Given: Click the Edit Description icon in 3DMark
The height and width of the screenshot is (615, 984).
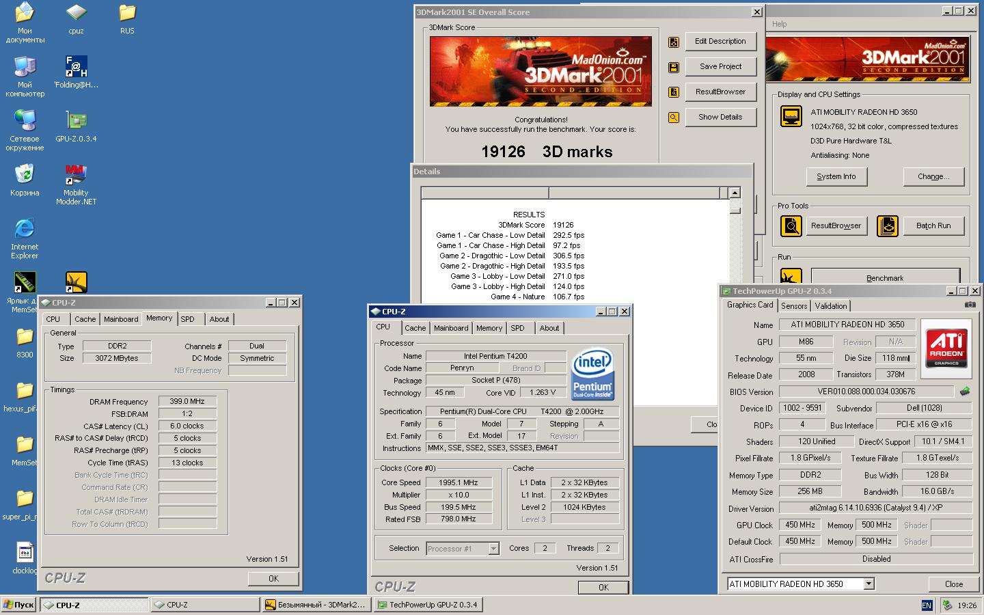Looking at the screenshot, I should [x=674, y=42].
